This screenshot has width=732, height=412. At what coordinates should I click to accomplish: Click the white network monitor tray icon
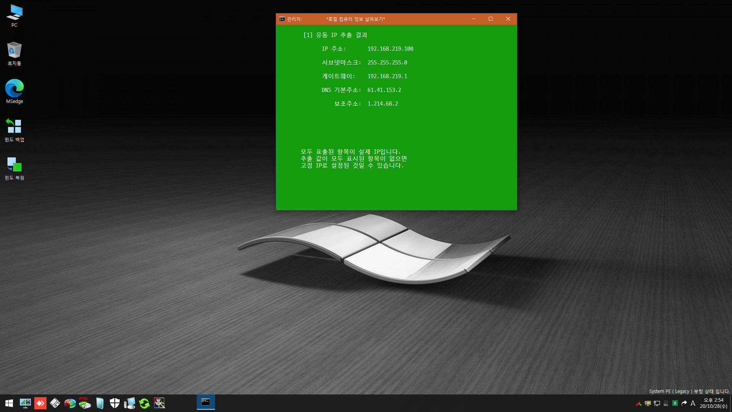[657, 404]
